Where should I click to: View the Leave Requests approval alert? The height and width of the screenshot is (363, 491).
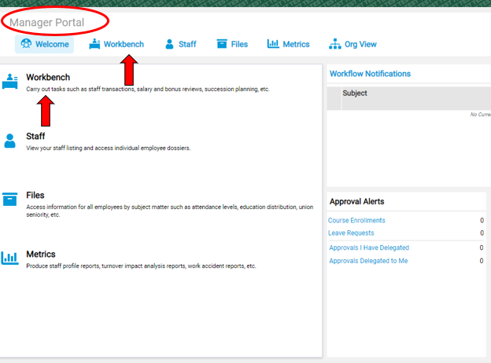pos(351,233)
